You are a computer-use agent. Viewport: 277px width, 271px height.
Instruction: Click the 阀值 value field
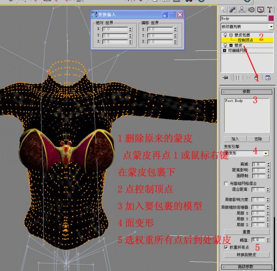pos(258,240)
